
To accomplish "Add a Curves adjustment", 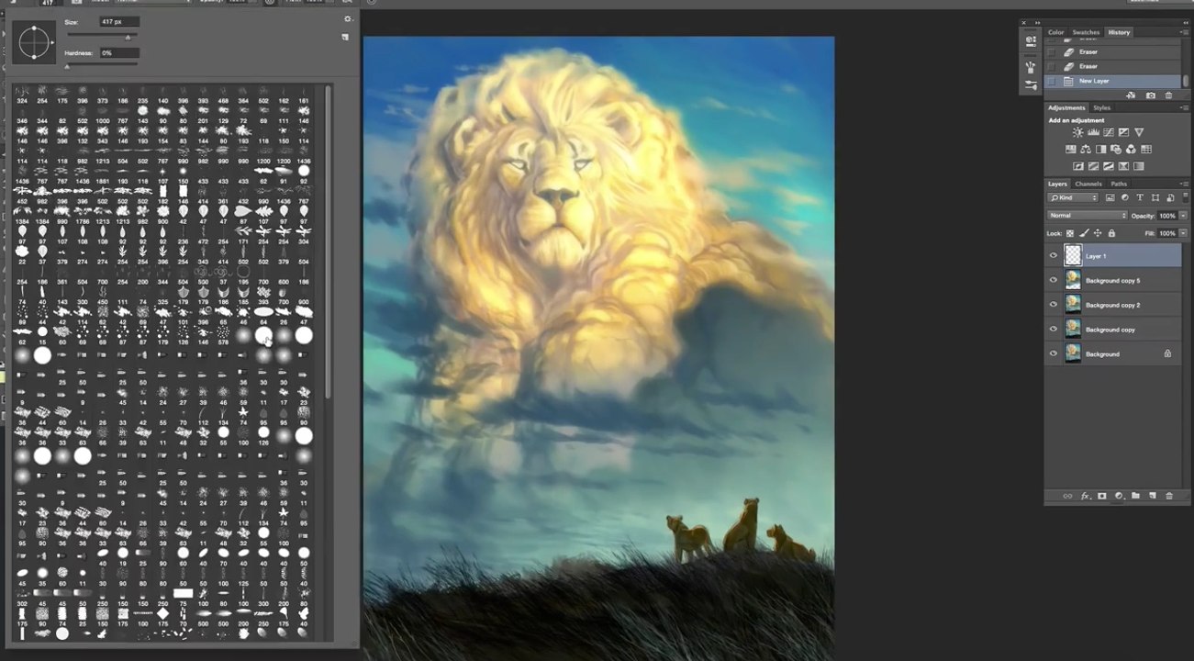I will click(1109, 133).
